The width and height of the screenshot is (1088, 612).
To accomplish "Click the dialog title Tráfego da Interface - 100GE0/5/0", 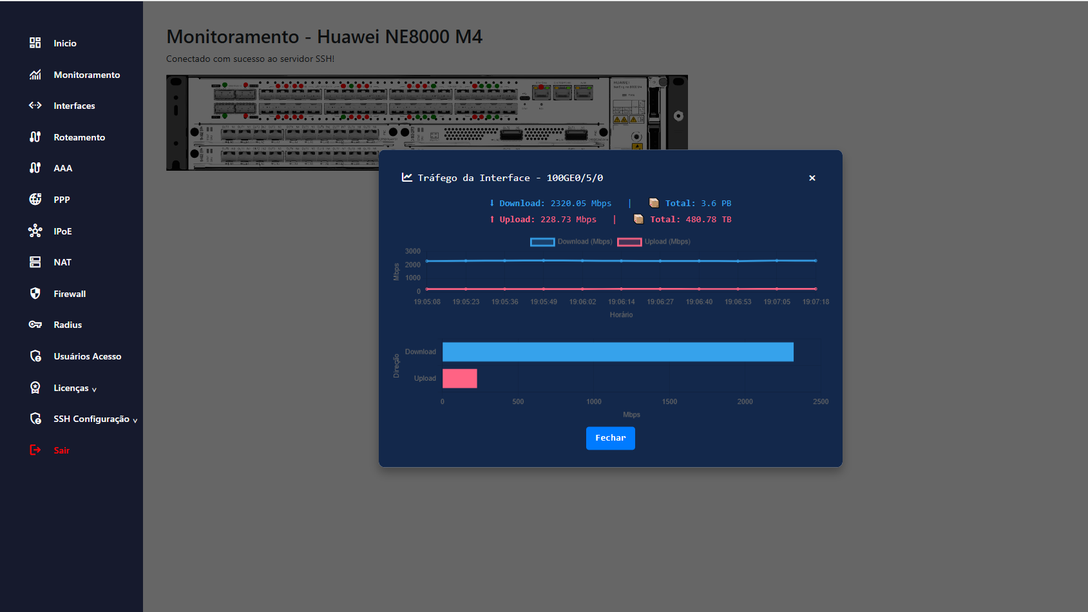I will (510, 178).
